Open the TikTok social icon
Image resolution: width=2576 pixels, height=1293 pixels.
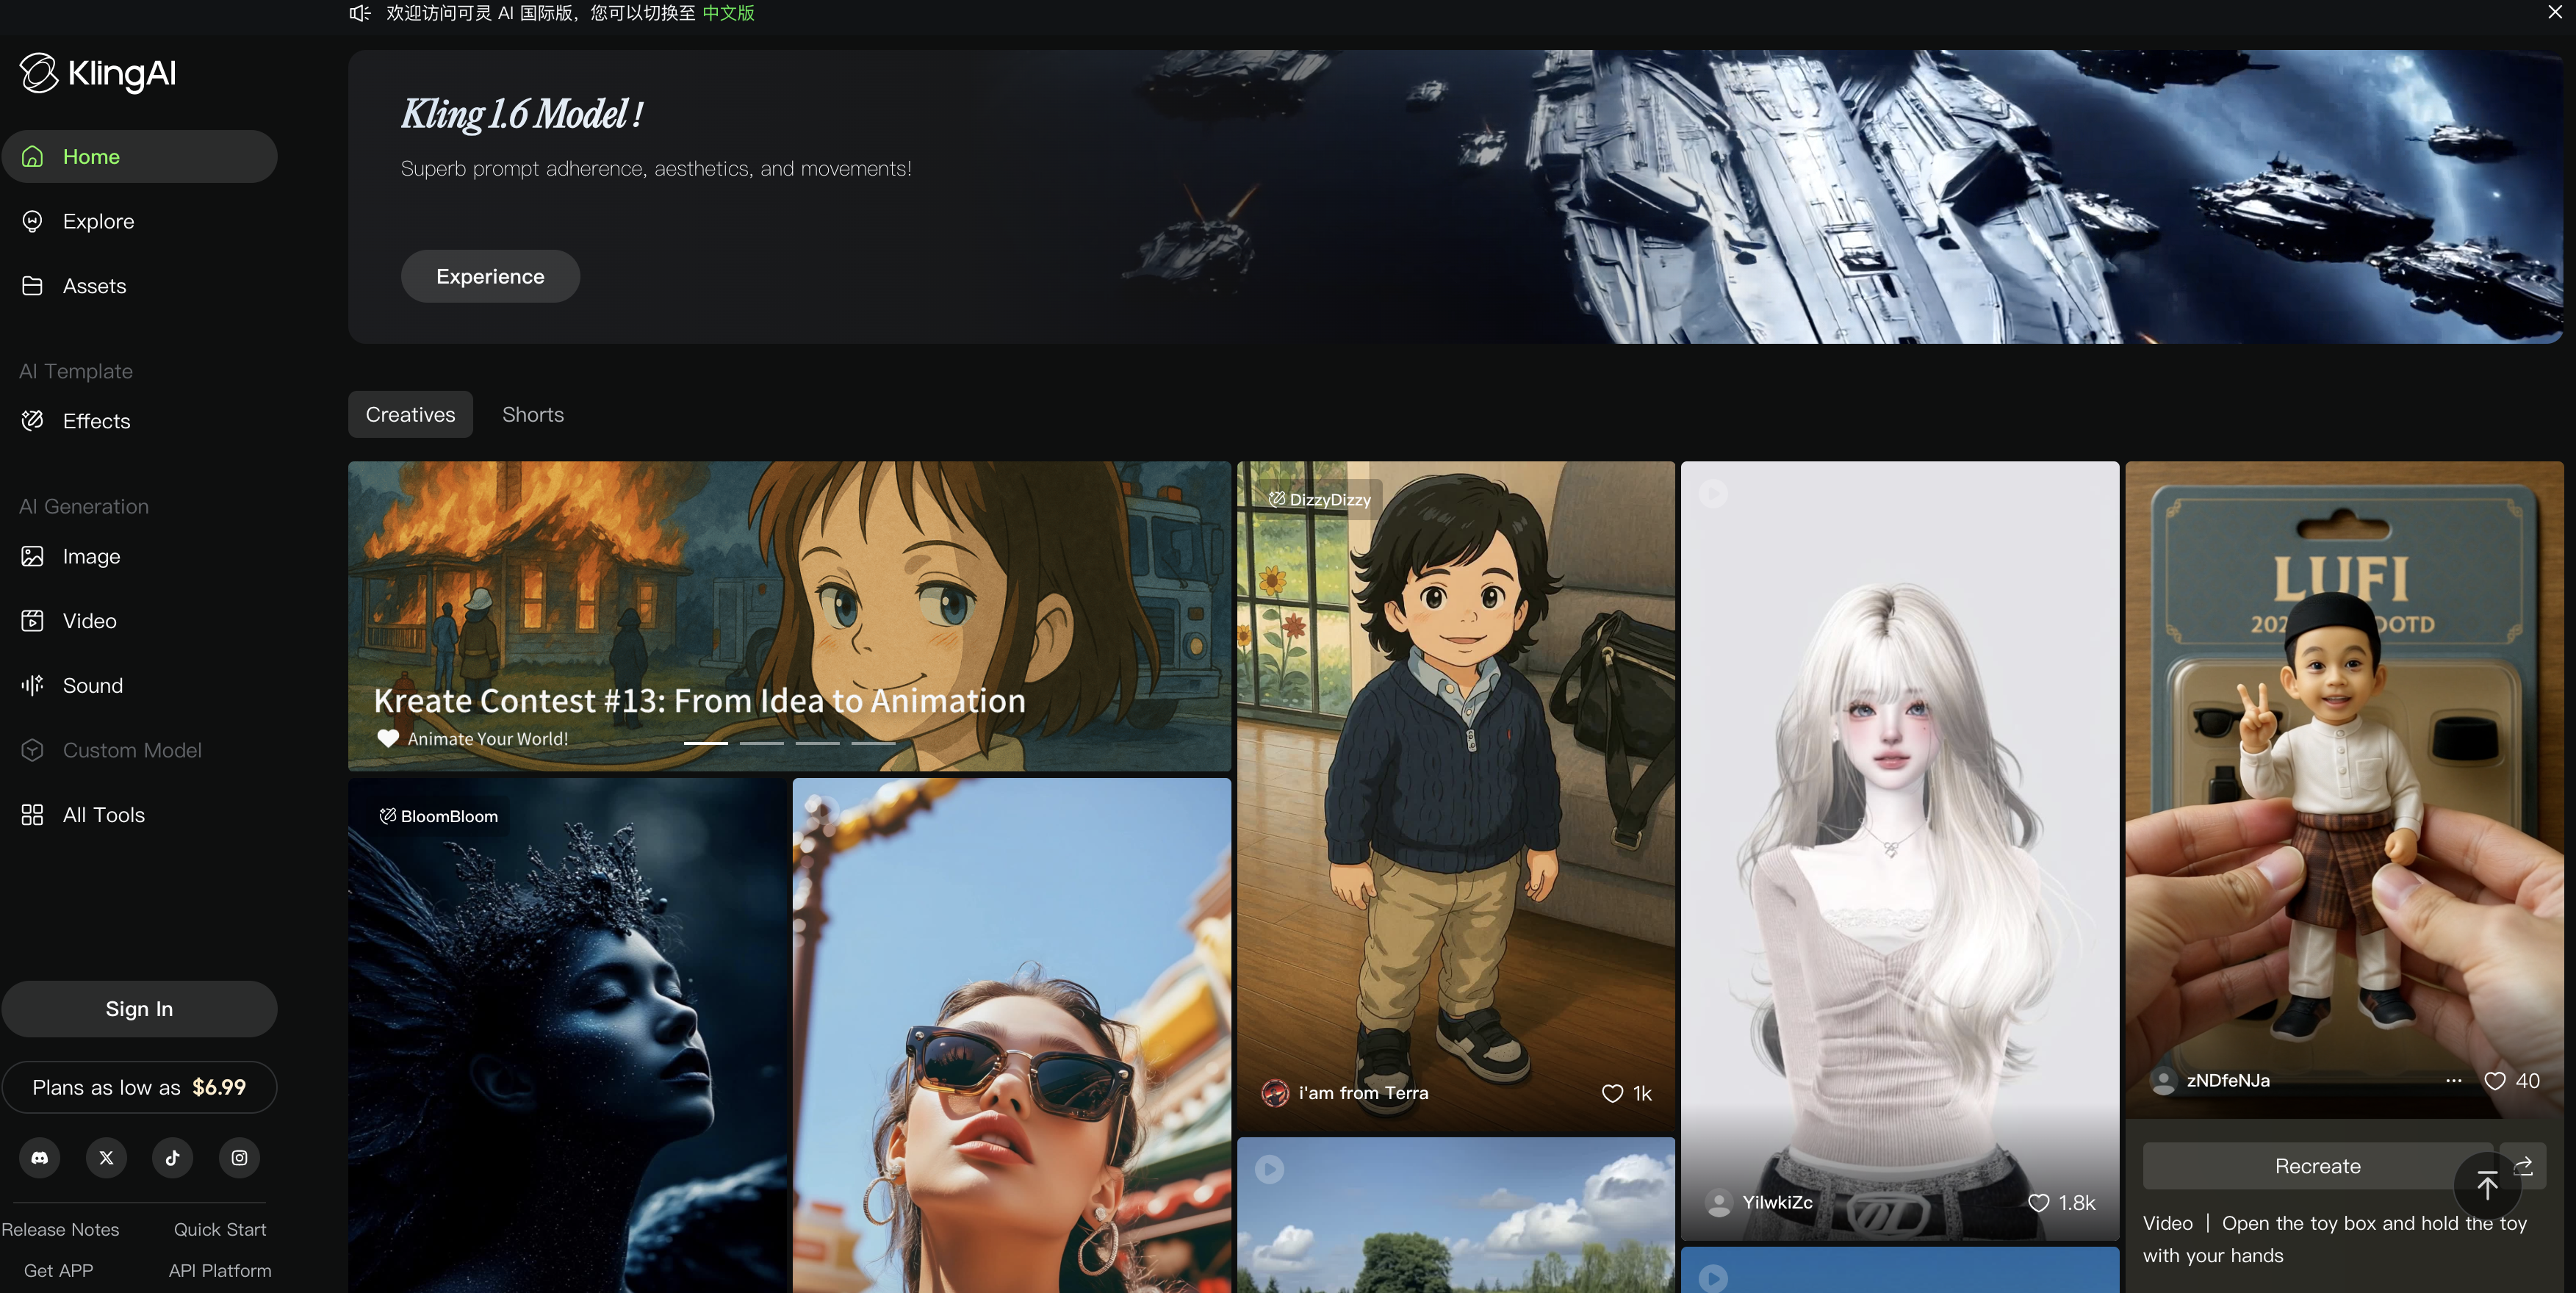coord(172,1157)
